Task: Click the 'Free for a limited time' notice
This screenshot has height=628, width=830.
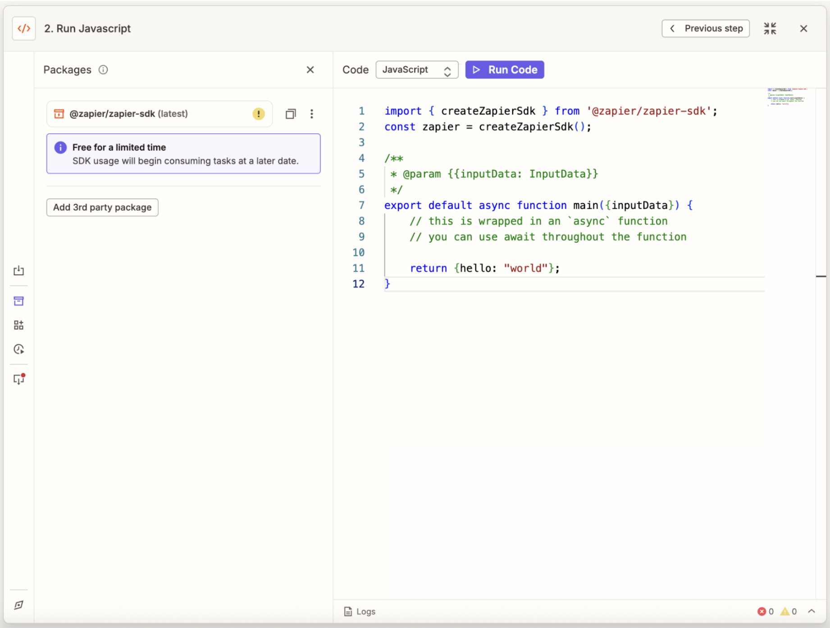Action: (x=183, y=154)
